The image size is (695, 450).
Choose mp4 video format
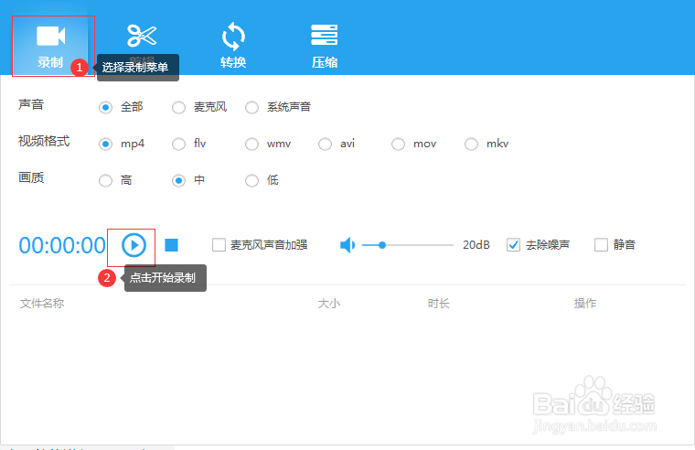tap(105, 145)
